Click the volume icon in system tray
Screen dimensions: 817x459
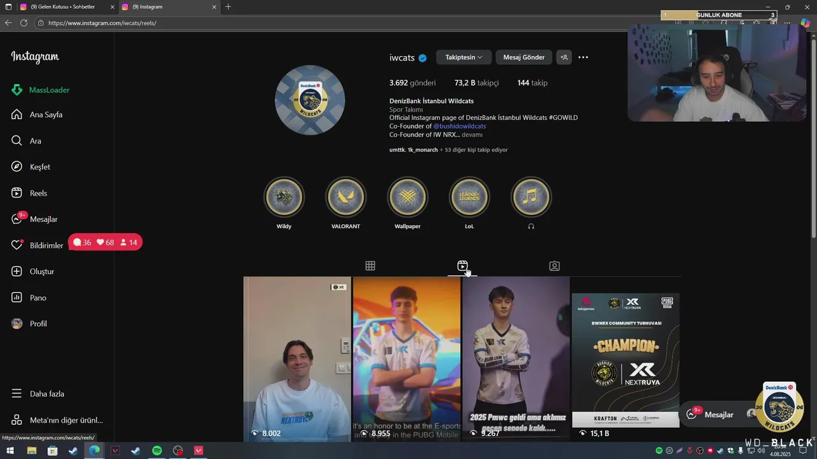[761, 451]
